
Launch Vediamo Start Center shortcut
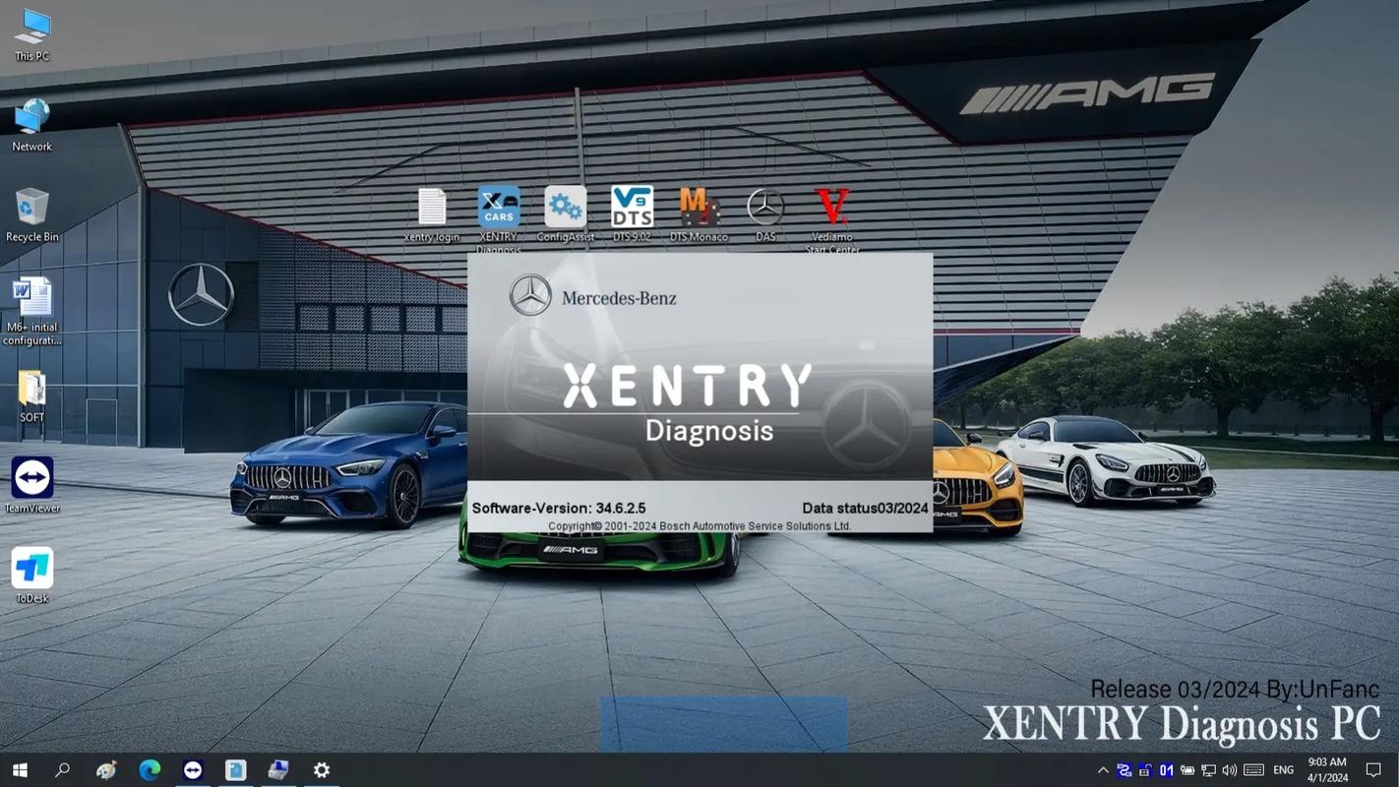pos(832,220)
